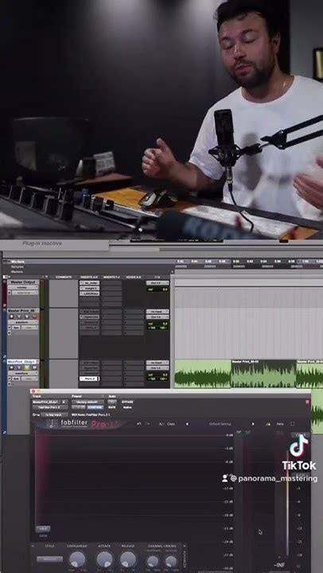
Task: Open Master Print_06 read automation selector
Action: coord(29,328)
